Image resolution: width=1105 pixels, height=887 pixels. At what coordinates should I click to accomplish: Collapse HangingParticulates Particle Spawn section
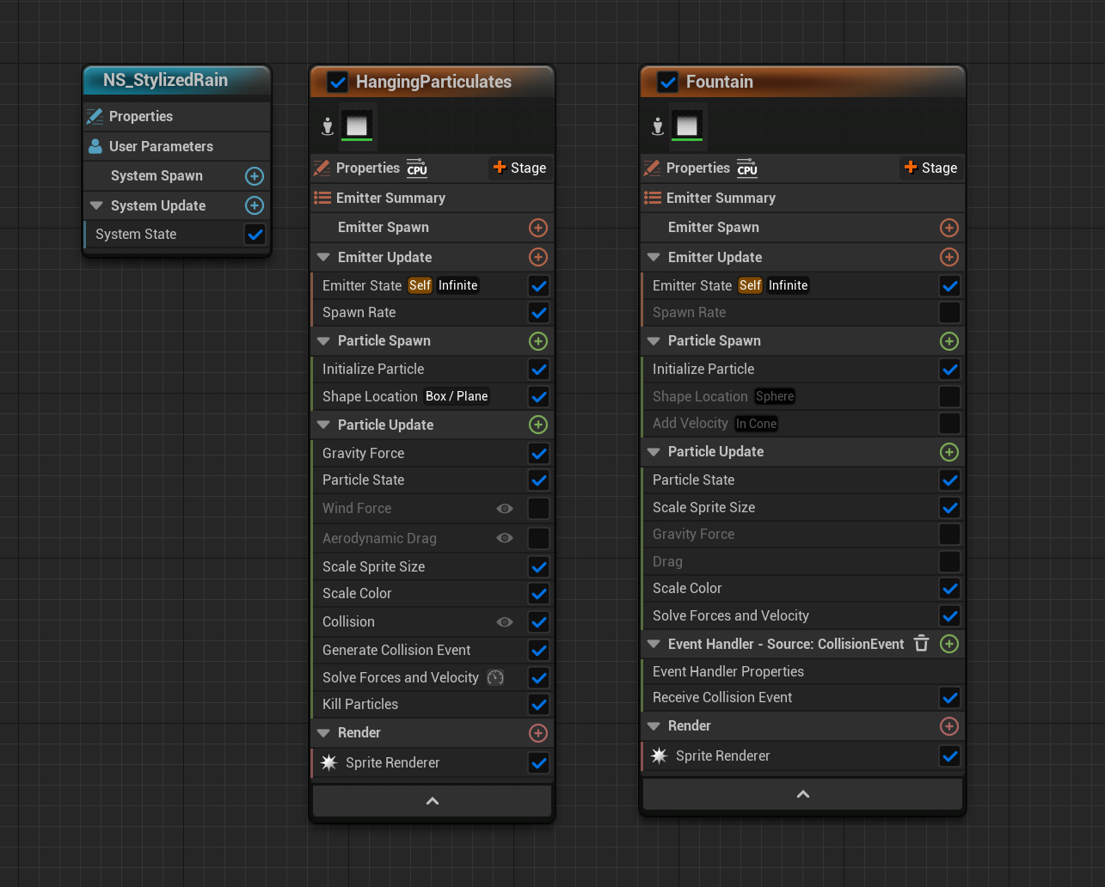323,341
